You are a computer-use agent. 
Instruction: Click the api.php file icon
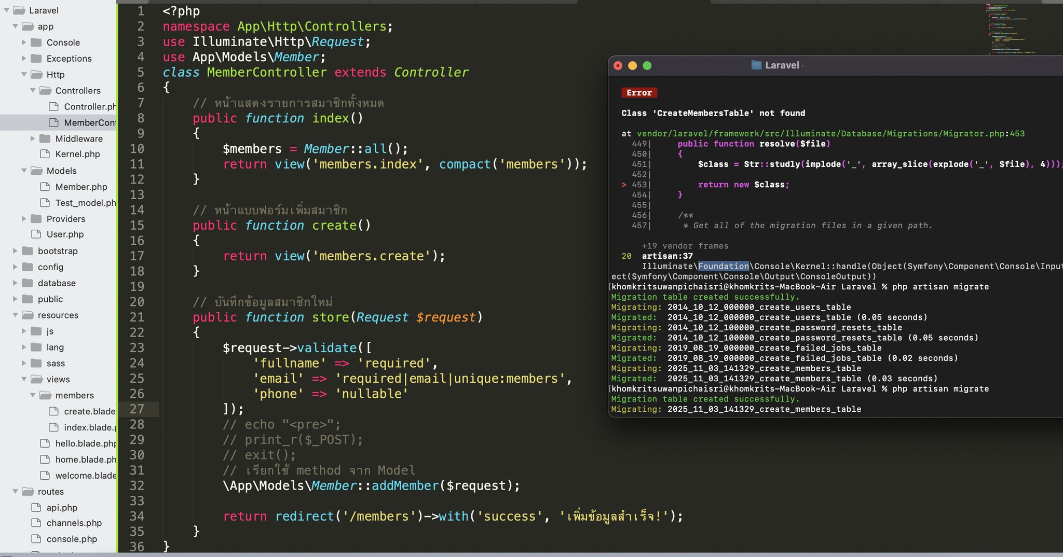coord(36,507)
